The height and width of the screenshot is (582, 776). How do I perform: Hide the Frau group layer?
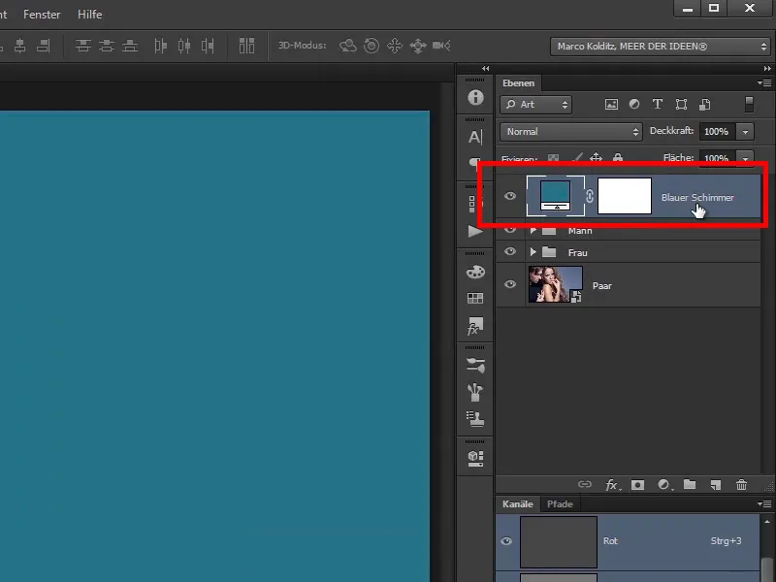510,251
